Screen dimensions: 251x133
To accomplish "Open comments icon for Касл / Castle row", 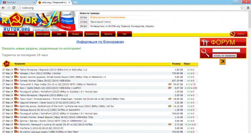I will click(x=170, y=88).
